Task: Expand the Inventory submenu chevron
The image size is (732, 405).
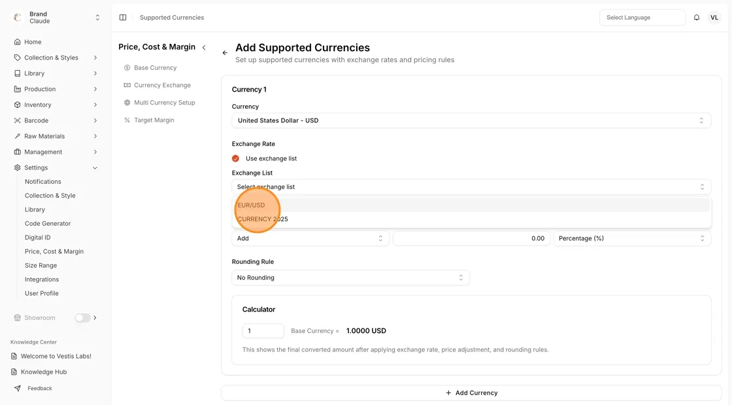Action: [95, 105]
